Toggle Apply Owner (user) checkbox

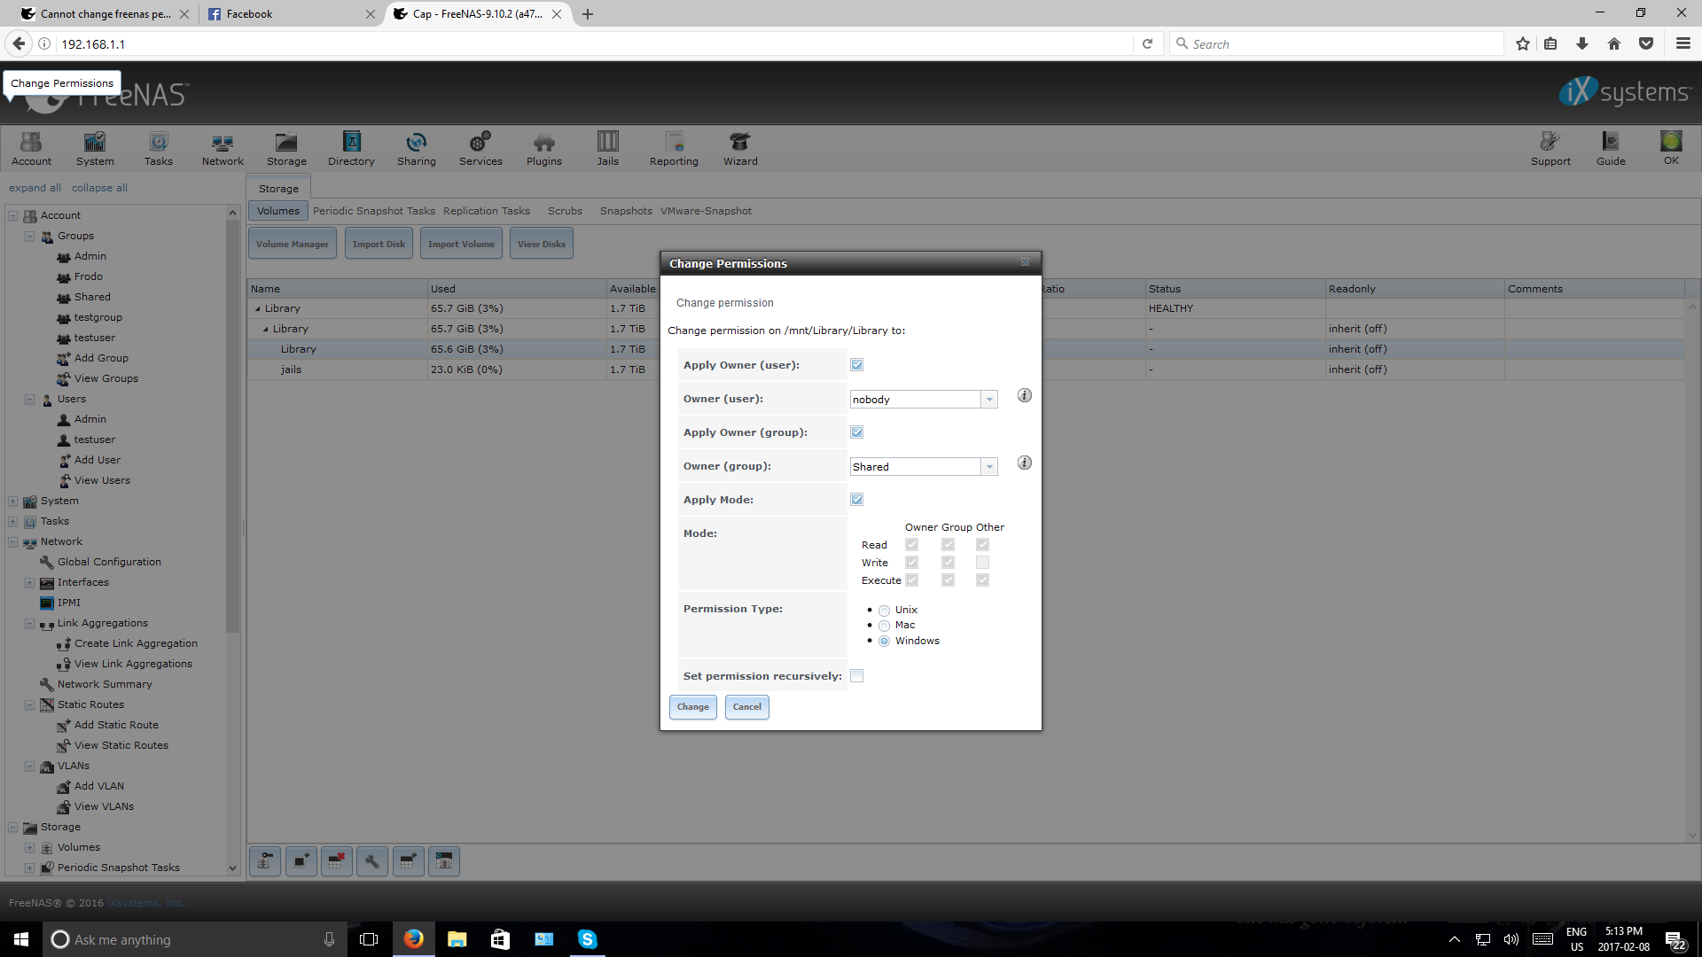point(857,364)
